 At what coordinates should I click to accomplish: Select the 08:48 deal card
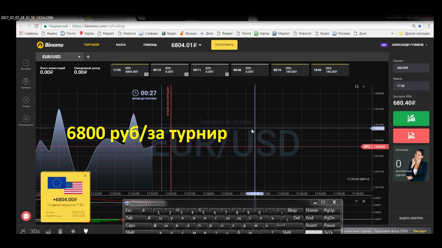click(x=250, y=70)
